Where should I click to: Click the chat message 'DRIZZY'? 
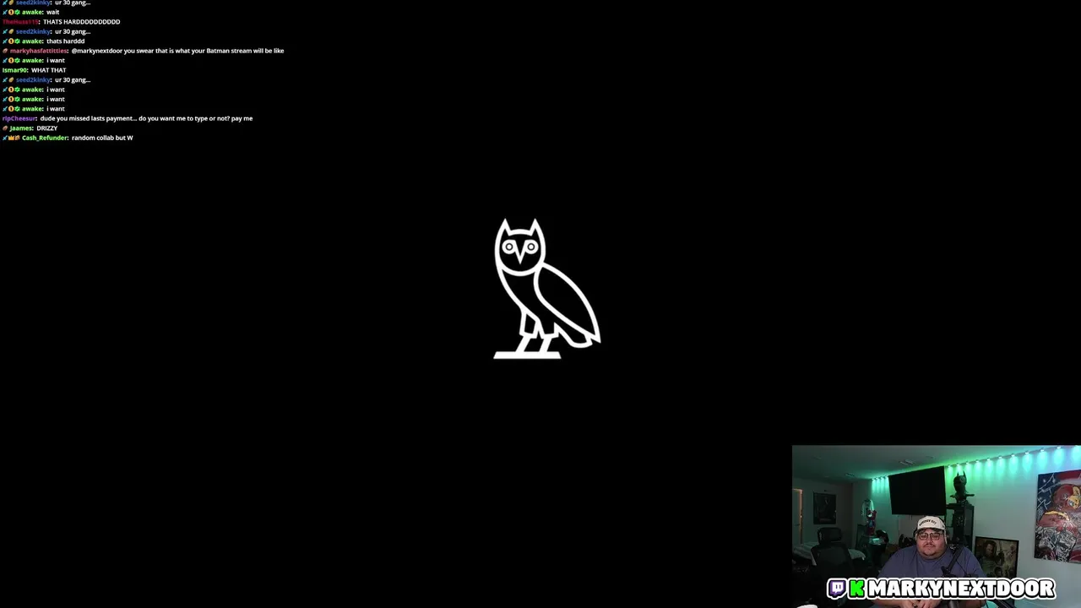[x=46, y=128]
